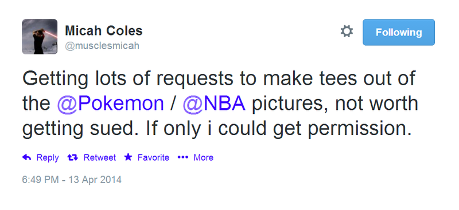The height and width of the screenshot is (210, 459).
Task: Select the Reply text label
Action: 48,158
